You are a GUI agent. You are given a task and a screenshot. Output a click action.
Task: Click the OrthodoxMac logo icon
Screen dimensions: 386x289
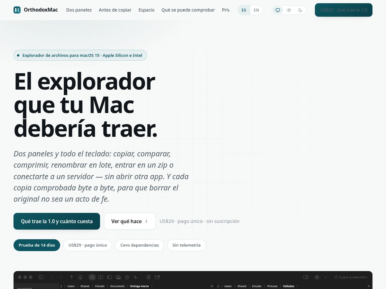click(x=17, y=10)
